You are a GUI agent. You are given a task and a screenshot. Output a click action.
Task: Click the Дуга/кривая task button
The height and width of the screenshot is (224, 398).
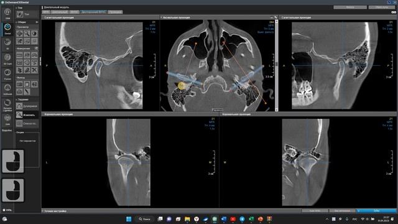[27, 106]
